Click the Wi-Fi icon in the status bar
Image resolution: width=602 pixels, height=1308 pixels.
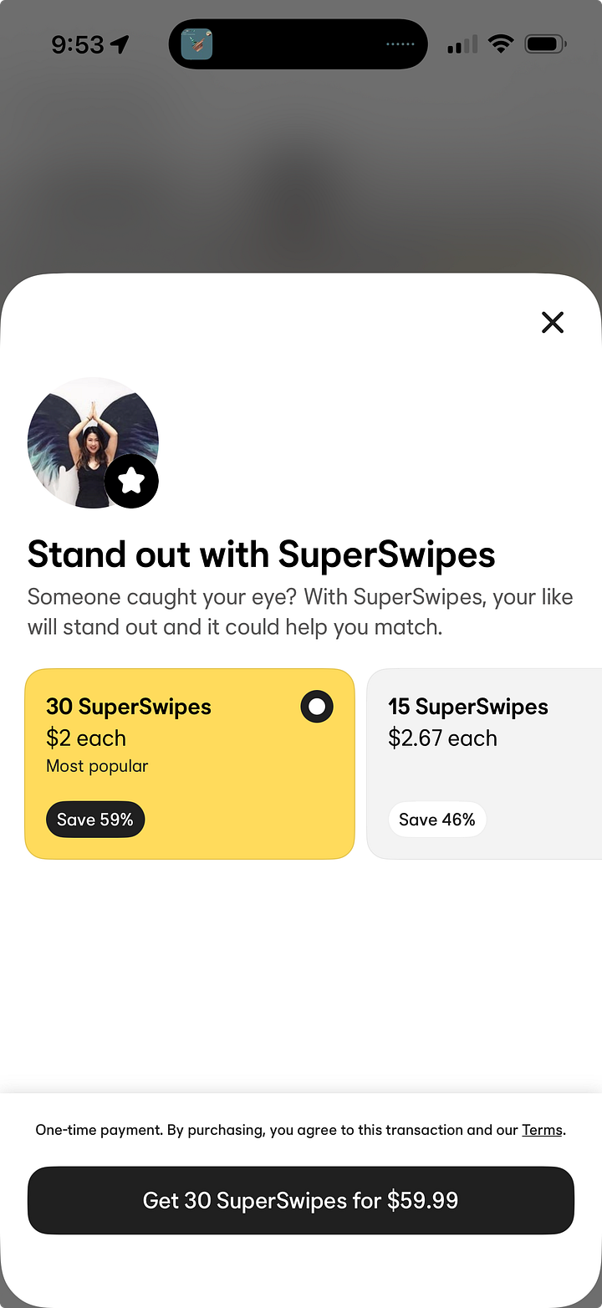click(x=501, y=43)
